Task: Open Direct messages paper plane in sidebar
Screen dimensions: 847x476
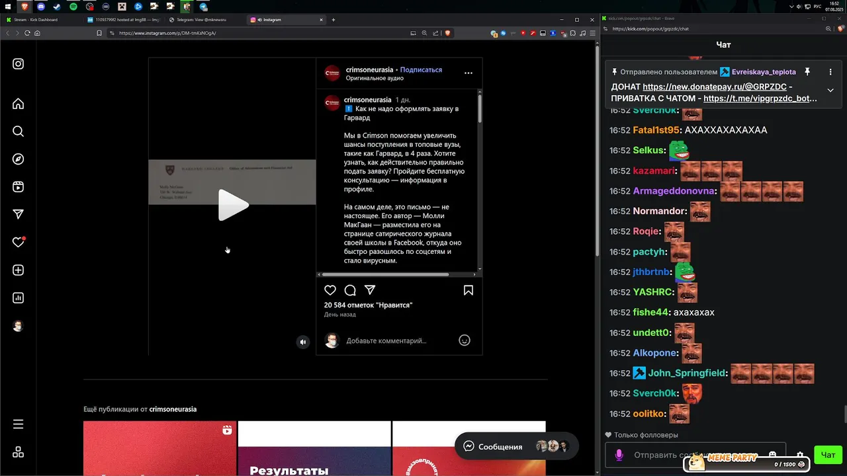Action: [19, 214]
